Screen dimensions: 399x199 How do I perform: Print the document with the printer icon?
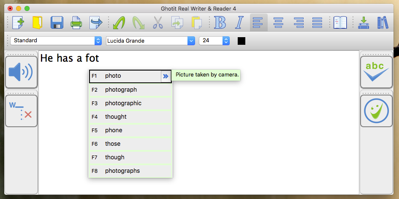(x=76, y=22)
